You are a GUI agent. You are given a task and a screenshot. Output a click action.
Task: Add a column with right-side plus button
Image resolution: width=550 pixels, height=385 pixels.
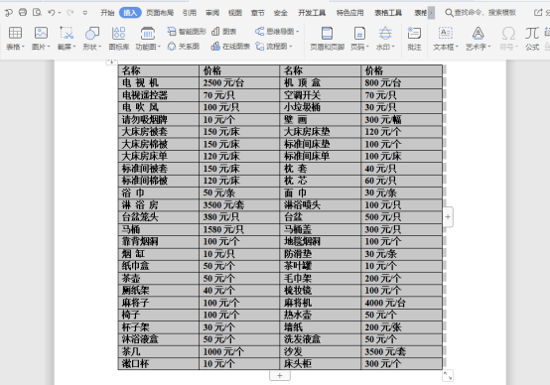[448, 217]
